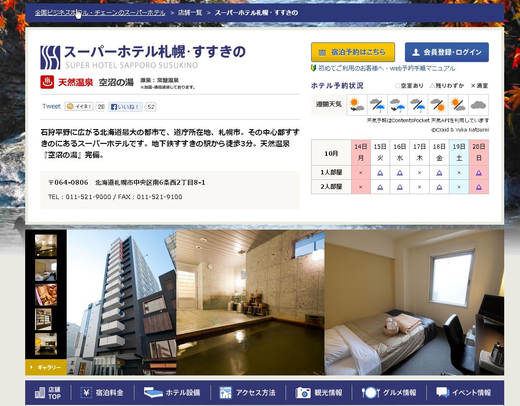
Task: Click the yen icon beside 宿泊料金
Action: pyautogui.click(x=86, y=393)
